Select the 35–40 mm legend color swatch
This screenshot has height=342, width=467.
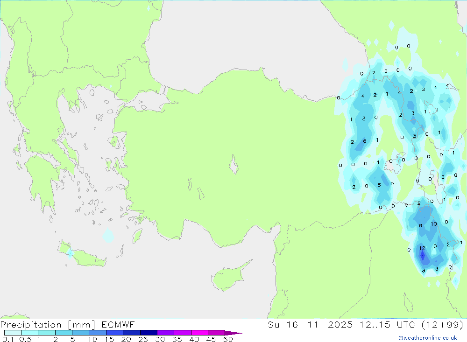pos(183,333)
